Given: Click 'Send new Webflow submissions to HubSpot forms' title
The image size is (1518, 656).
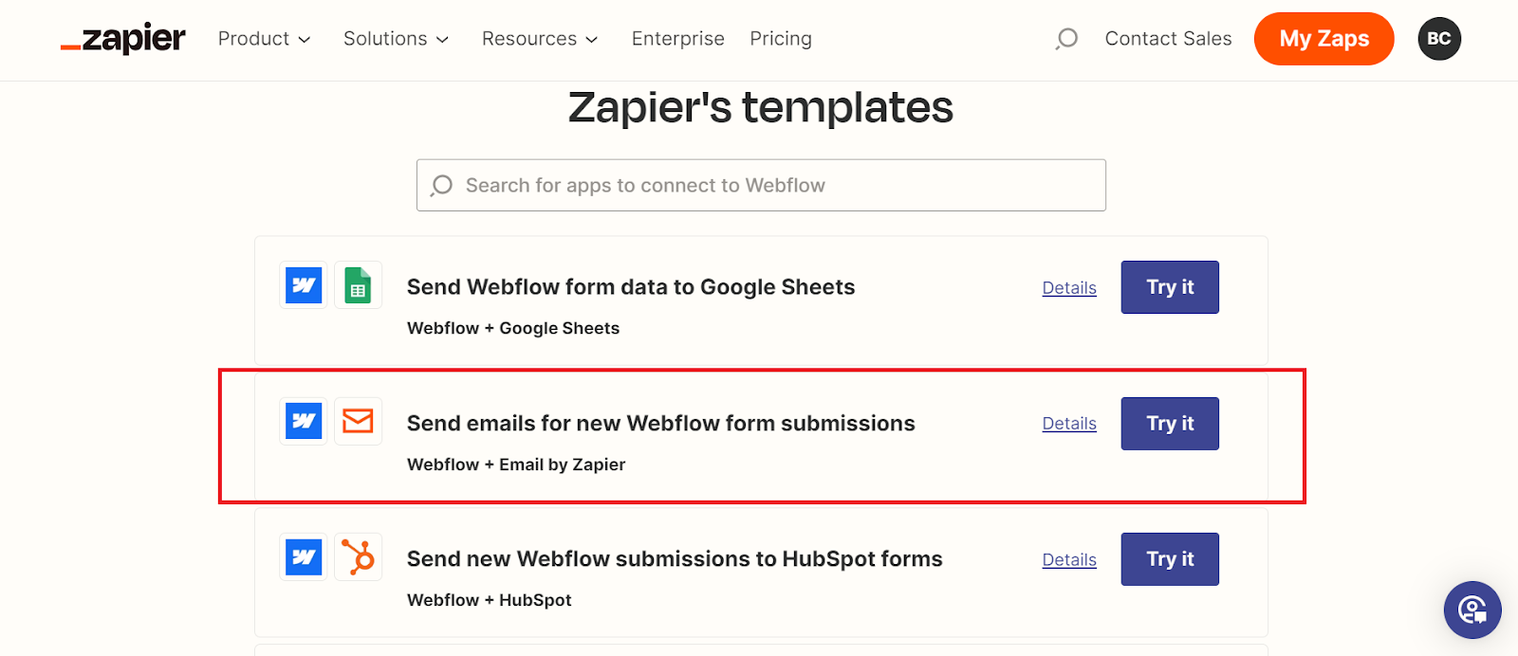Looking at the screenshot, I should [x=675, y=559].
